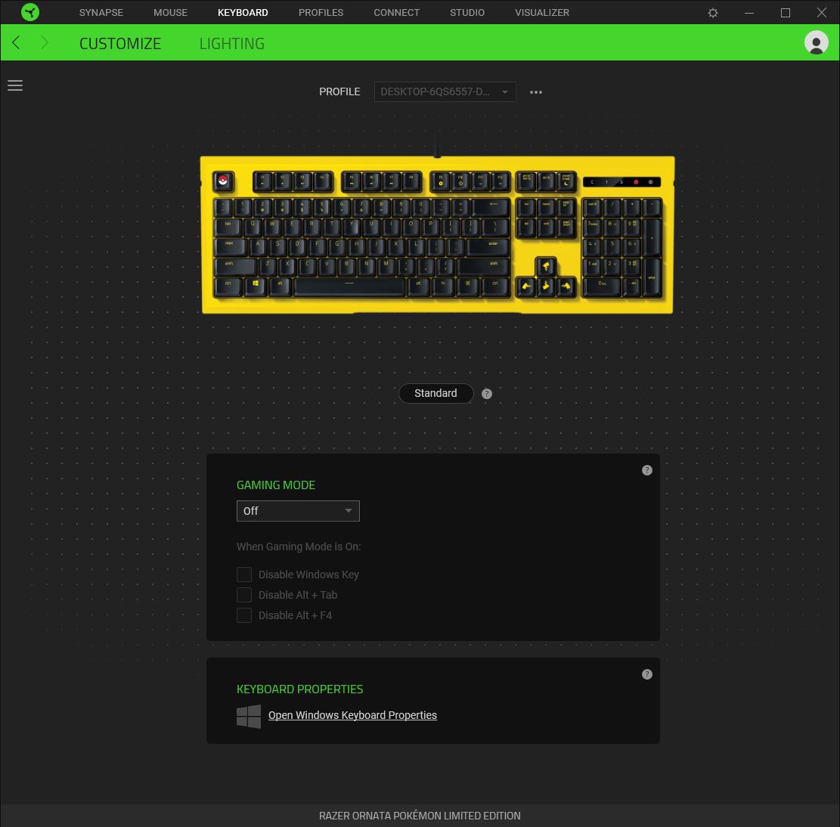Open profile options three-dots menu
The image size is (840, 827).
536,92
